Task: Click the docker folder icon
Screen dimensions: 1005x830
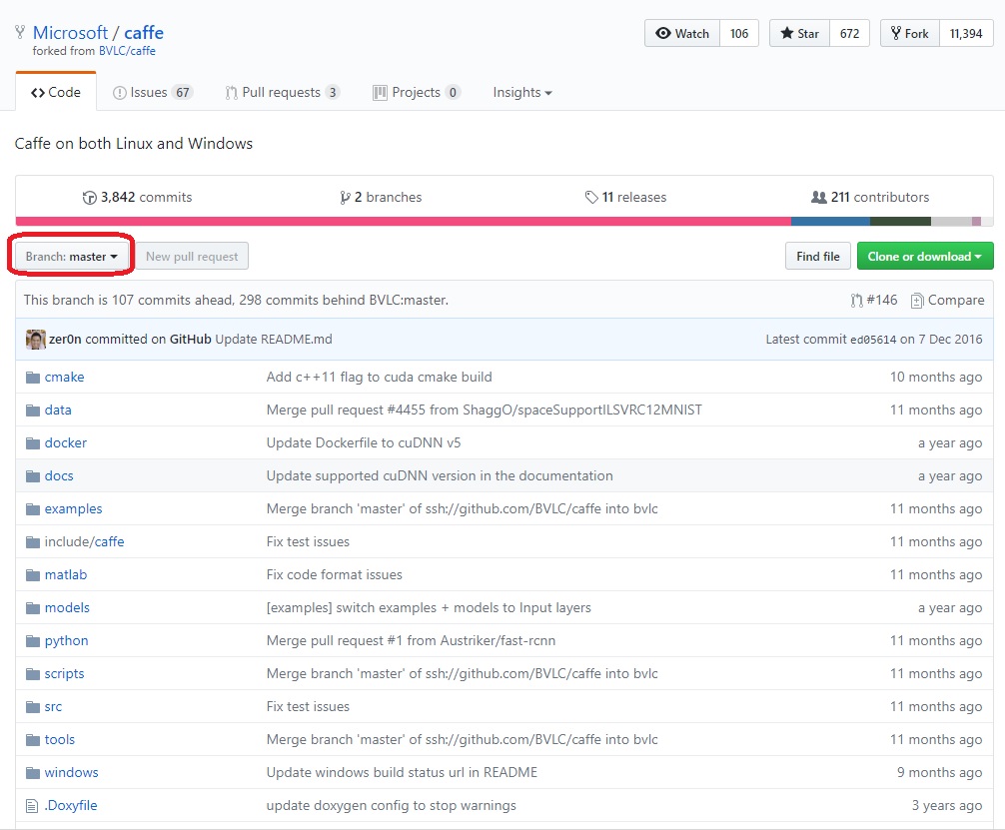Action: 33,442
